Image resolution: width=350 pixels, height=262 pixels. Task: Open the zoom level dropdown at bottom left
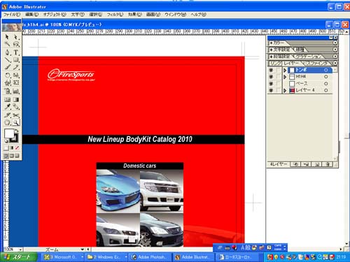(20, 249)
